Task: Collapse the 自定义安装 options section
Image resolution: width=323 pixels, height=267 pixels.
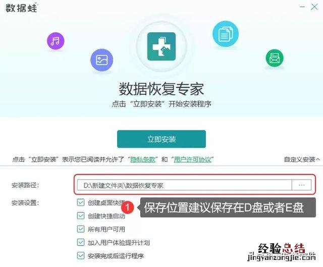Action: pos(302,159)
